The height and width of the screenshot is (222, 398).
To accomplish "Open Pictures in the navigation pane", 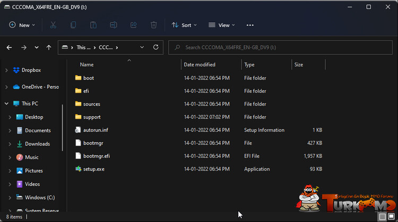I will click(x=34, y=170).
